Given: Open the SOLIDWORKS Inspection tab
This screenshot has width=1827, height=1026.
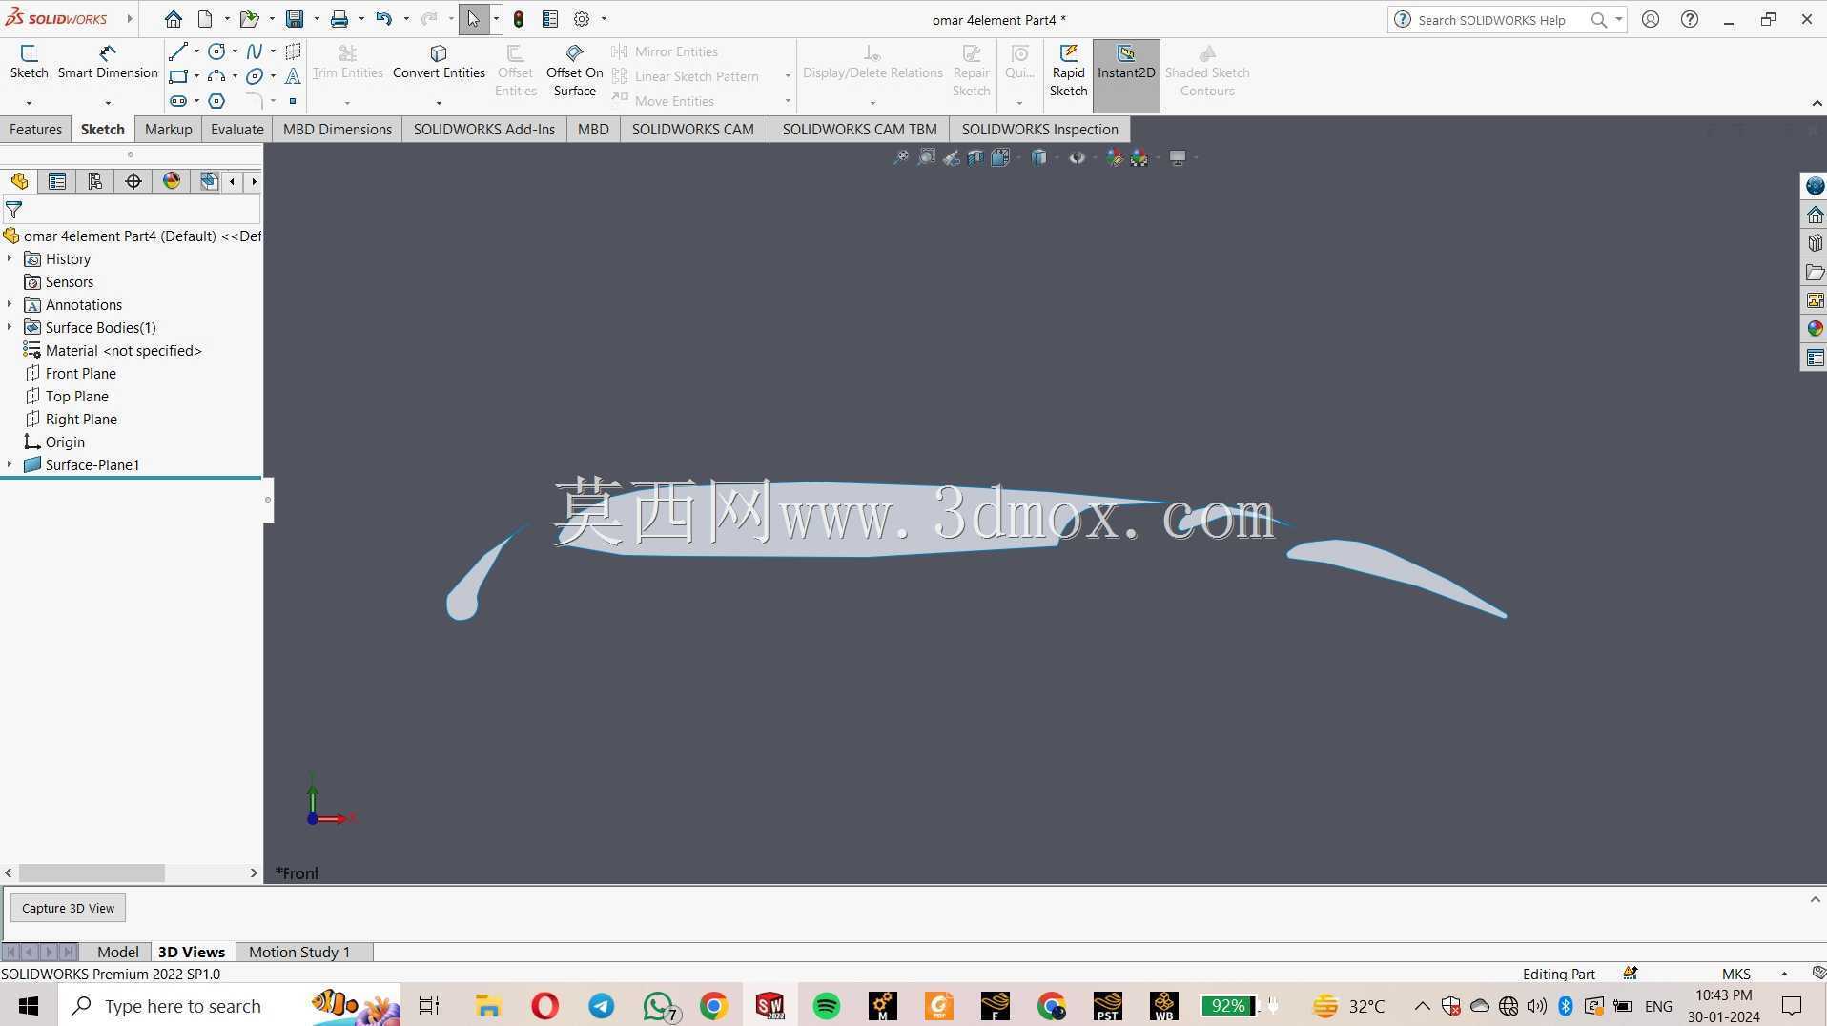Looking at the screenshot, I should point(1039,129).
